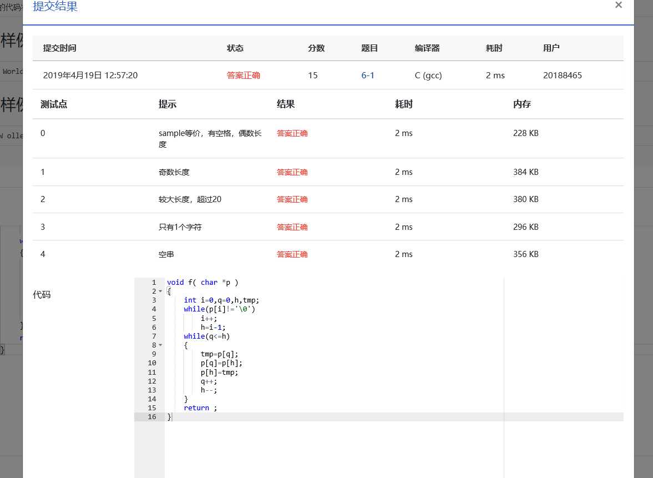Place cursor on line tmp=p[q];

click(220, 354)
